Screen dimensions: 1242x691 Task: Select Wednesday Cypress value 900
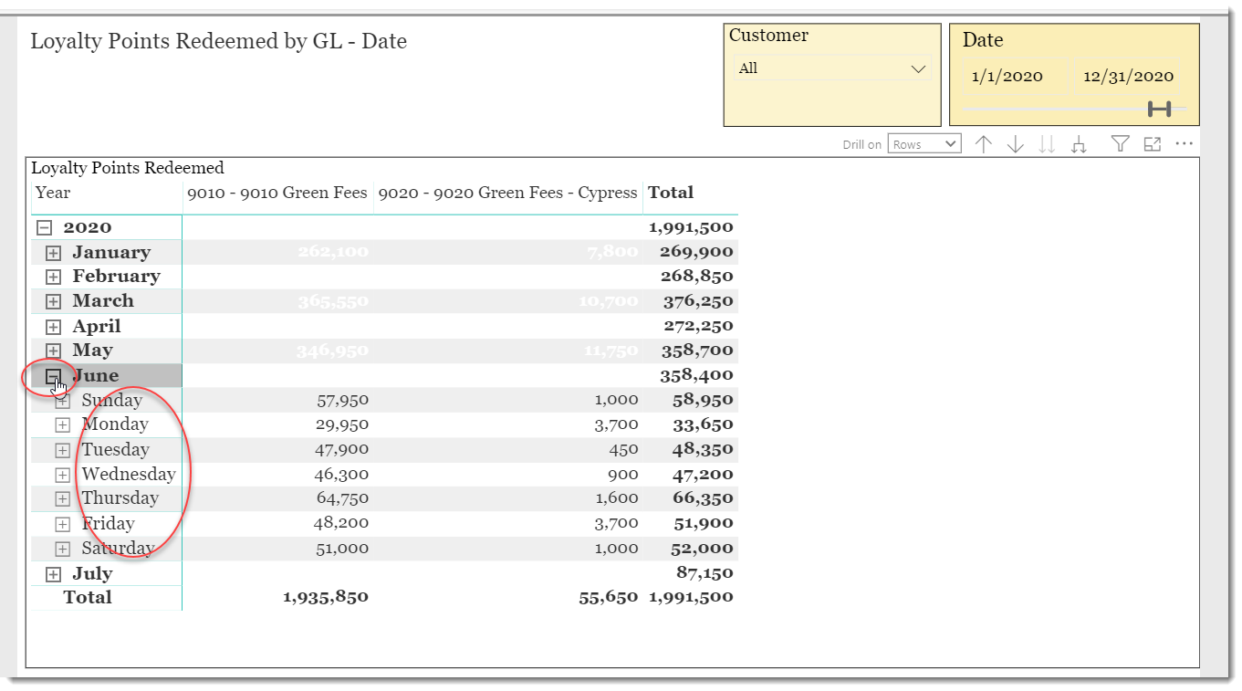point(624,474)
